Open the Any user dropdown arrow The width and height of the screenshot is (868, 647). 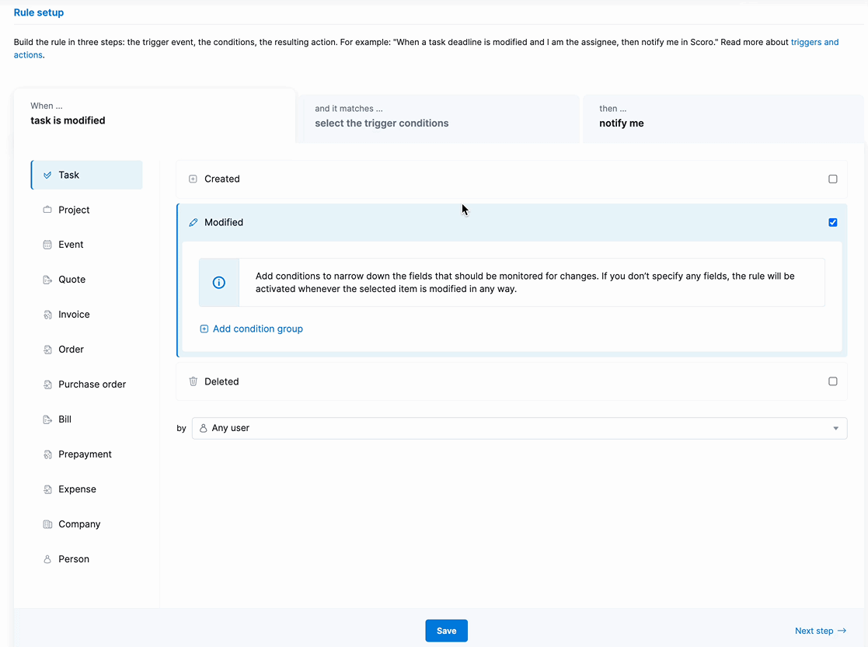[x=836, y=429]
